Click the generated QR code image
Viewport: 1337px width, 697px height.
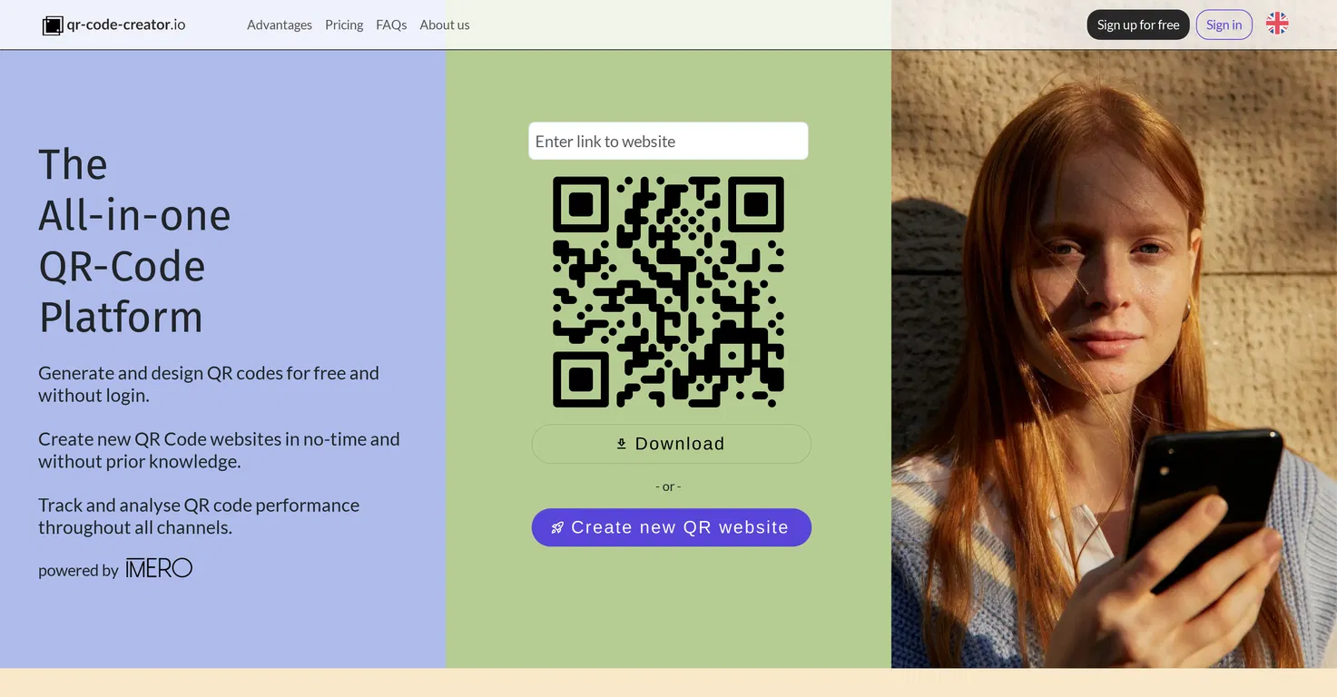point(668,292)
